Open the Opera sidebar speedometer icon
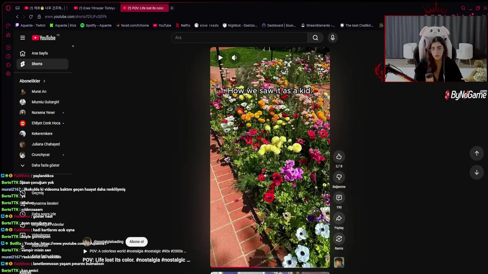The height and width of the screenshot is (274, 488). [8, 25]
